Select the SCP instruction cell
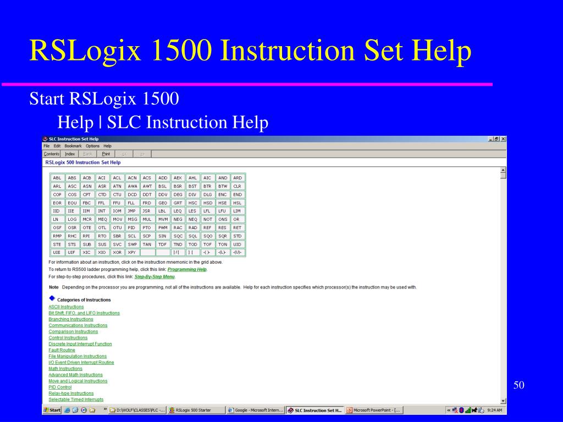This screenshot has height=422, width=563. pos(146,236)
